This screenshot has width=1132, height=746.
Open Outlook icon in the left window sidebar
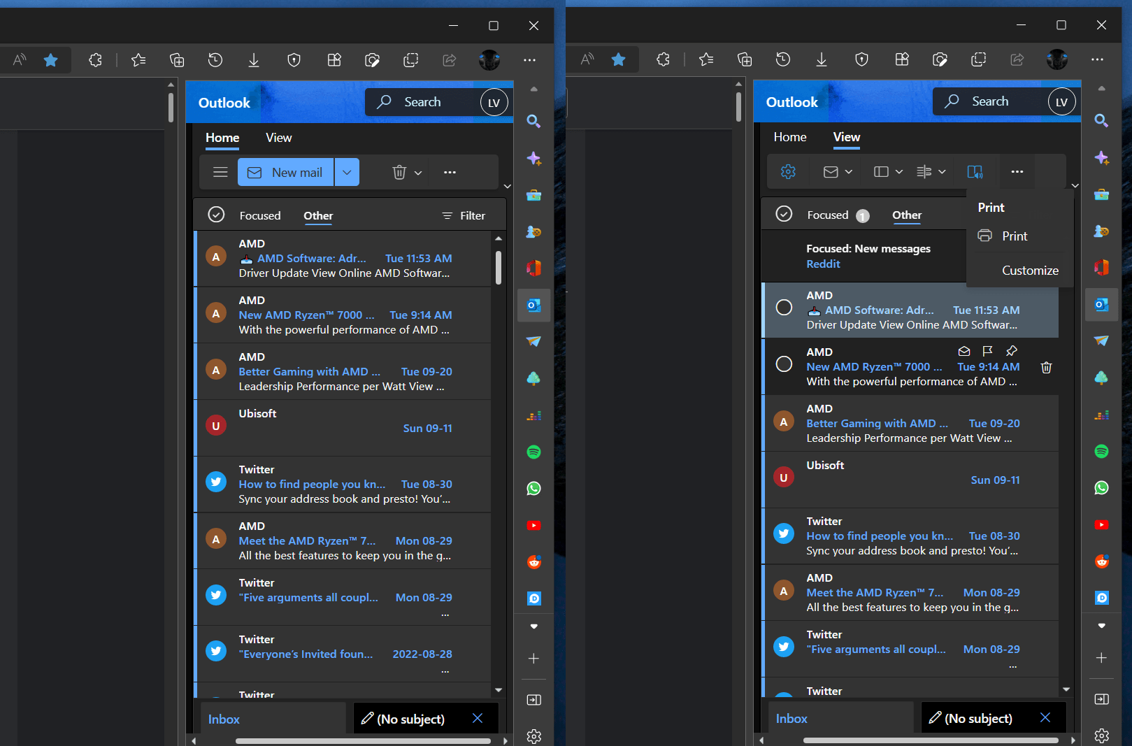(x=533, y=306)
